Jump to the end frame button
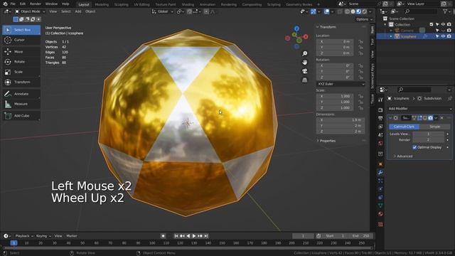 206,236
